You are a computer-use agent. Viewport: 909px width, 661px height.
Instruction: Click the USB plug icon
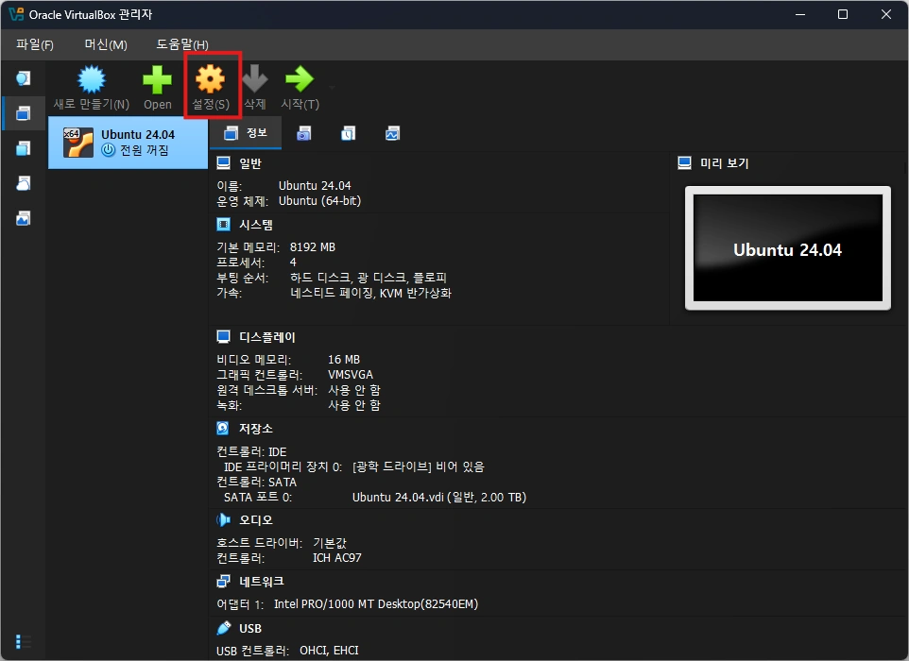click(x=223, y=628)
